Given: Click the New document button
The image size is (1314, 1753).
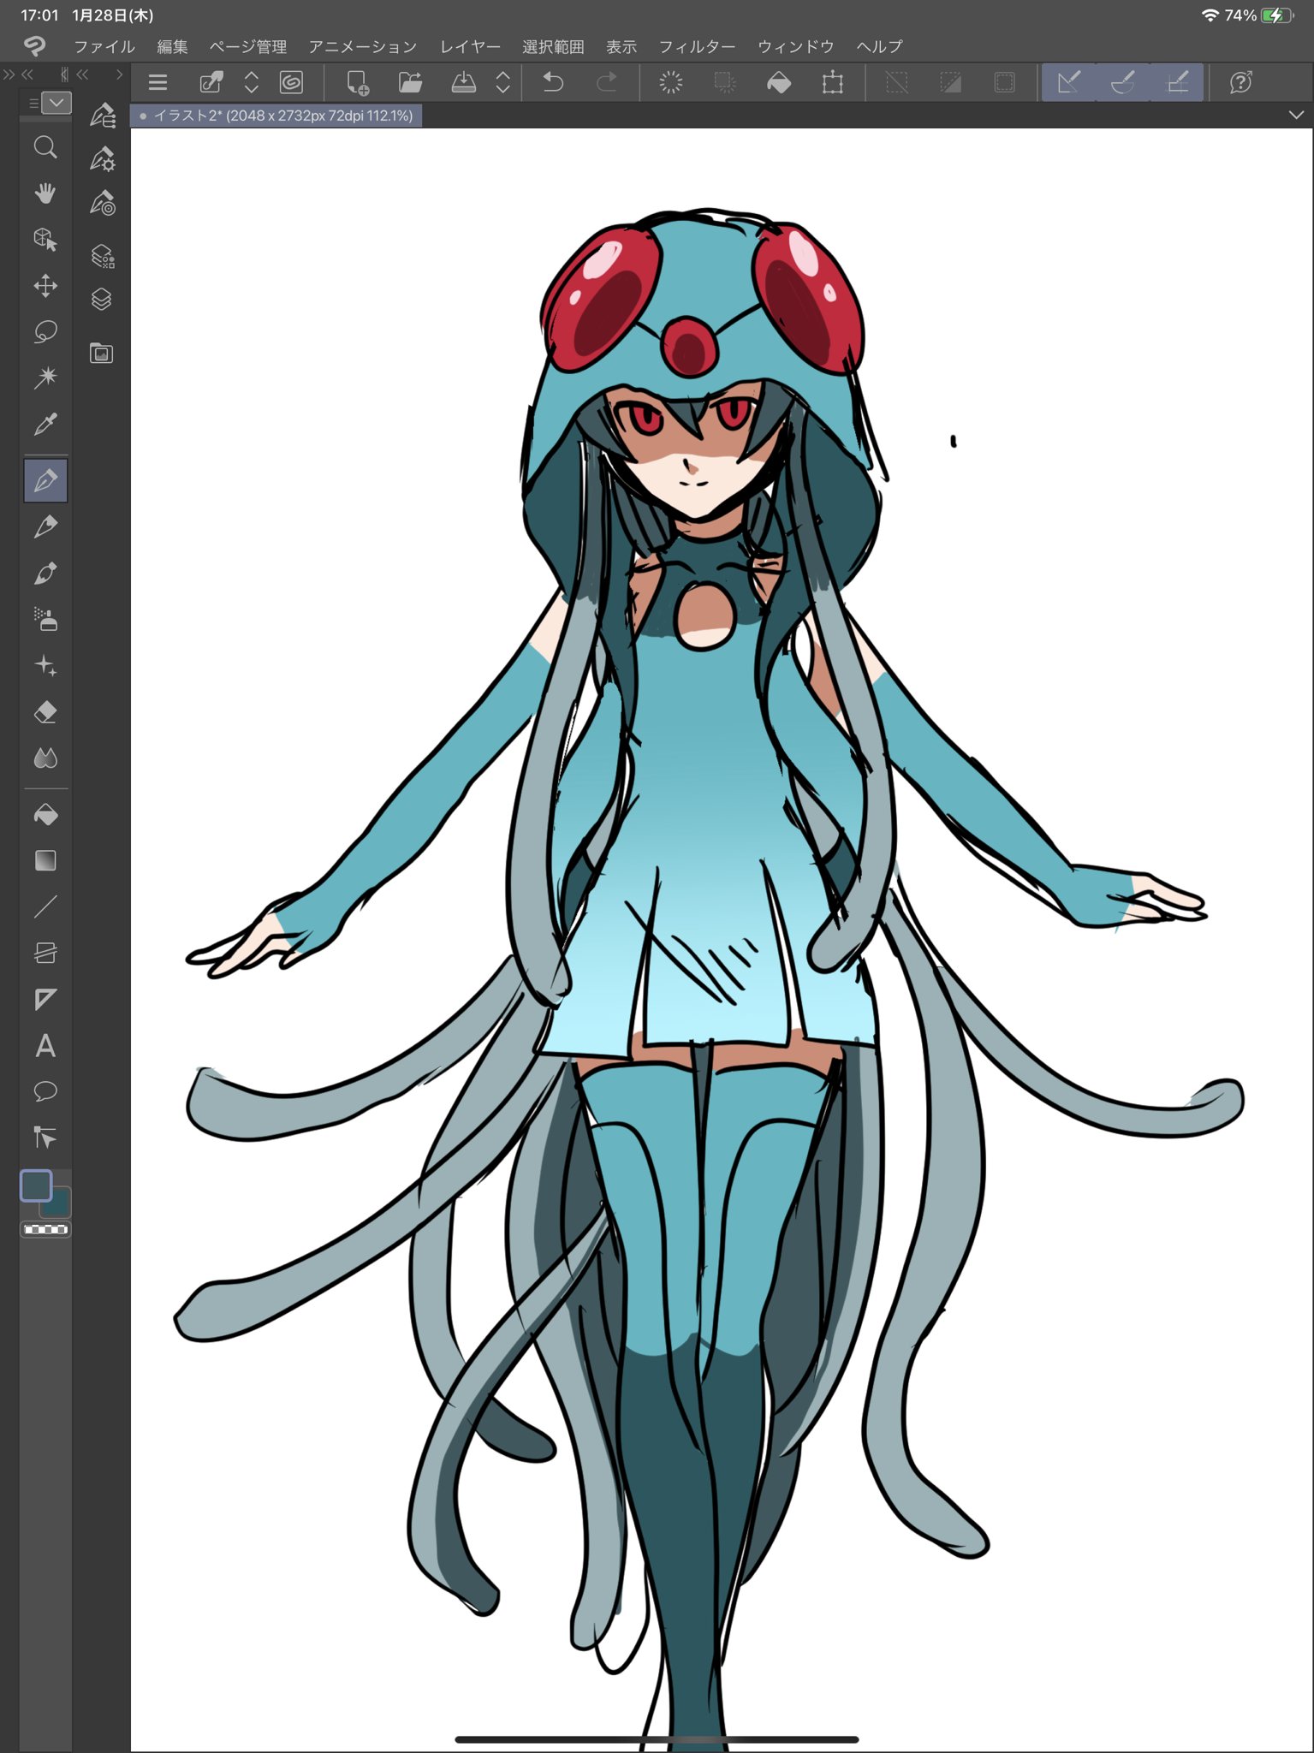Looking at the screenshot, I should (357, 82).
